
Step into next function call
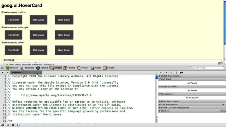(x=171, y=72)
